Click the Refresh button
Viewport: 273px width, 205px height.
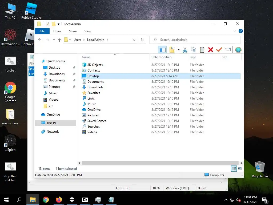pyautogui.click(x=142, y=40)
